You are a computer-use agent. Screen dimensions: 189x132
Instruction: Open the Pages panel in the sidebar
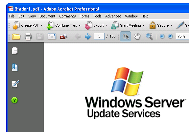click(15, 51)
